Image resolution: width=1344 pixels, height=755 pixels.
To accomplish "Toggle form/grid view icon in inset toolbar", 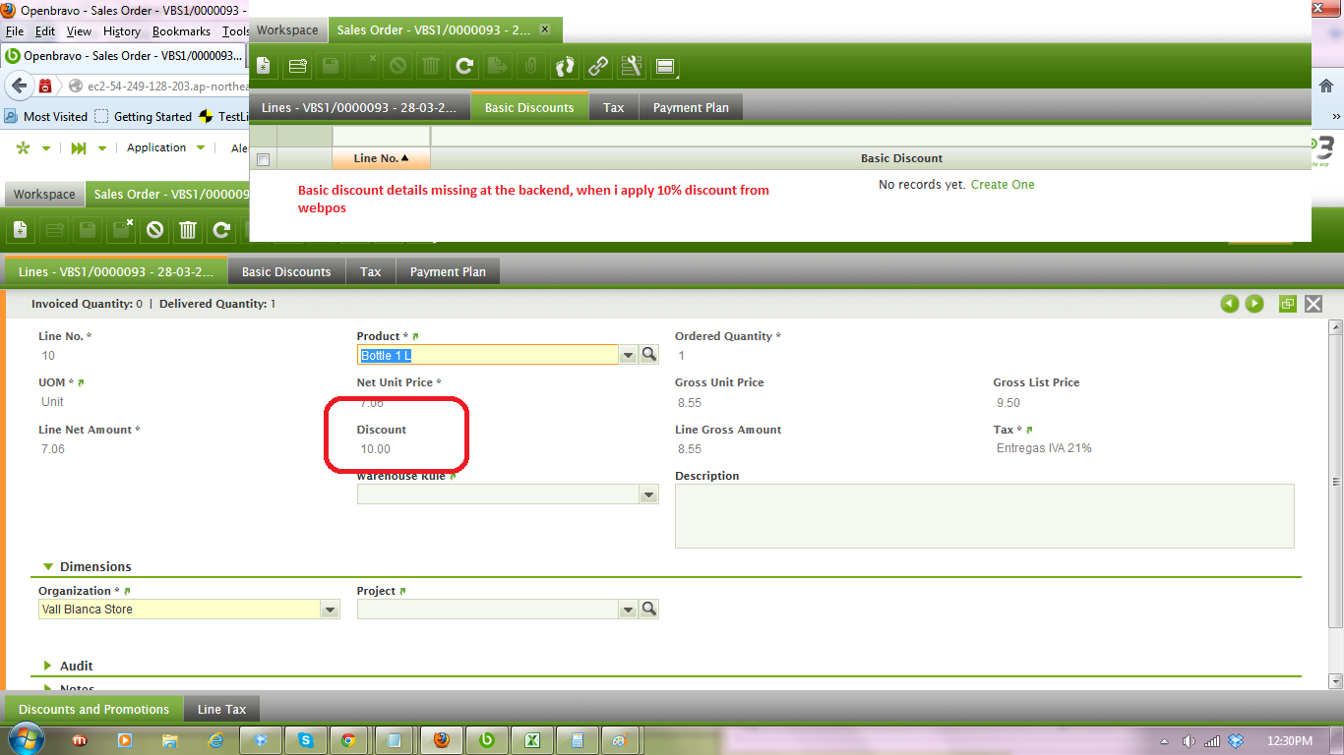I will 665,66.
